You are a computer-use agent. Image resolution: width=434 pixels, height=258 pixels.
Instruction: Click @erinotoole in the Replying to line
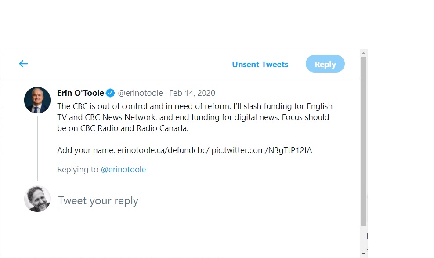123,170
